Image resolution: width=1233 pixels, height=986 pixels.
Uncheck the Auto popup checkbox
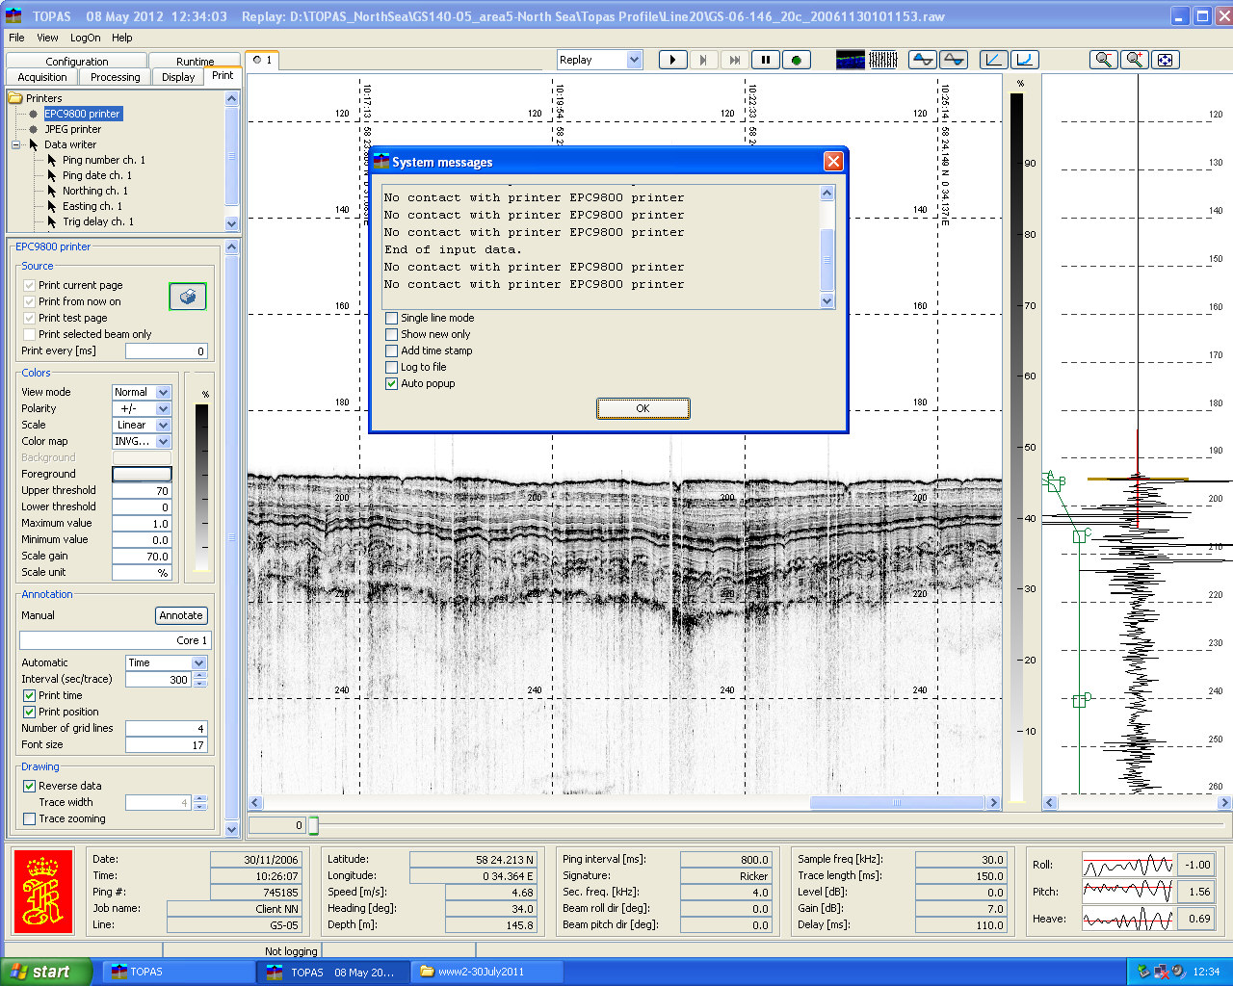[392, 383]
